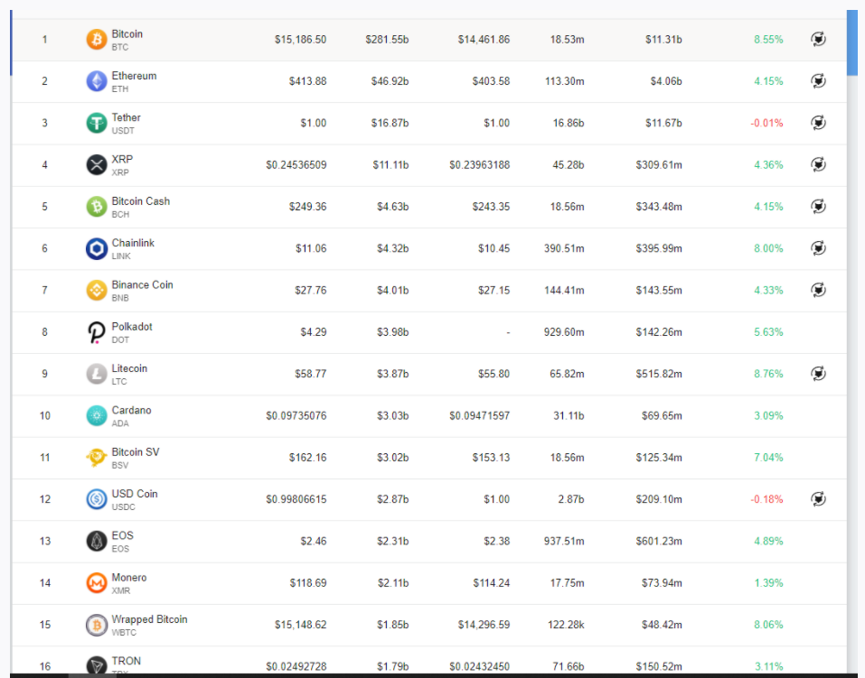
Task: Open the Monero coin name link
Action: (x=129, y=578)
